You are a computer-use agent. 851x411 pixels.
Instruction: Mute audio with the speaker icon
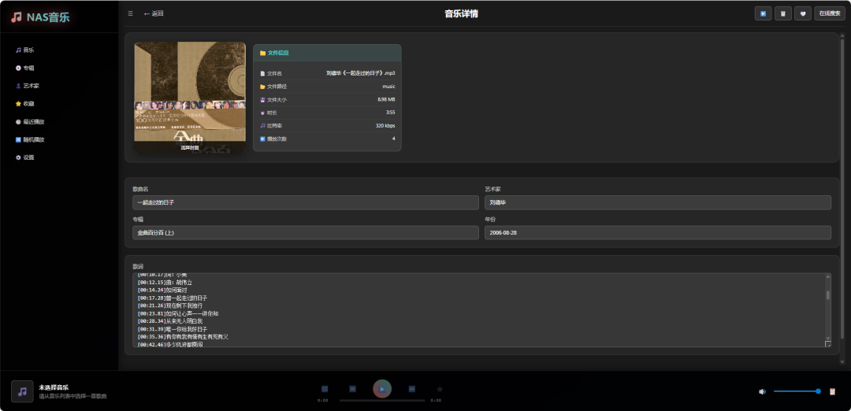click(x=762, y=391)
